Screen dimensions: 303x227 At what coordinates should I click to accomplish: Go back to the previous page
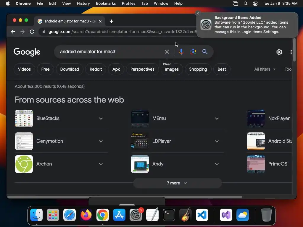(13, 32)
